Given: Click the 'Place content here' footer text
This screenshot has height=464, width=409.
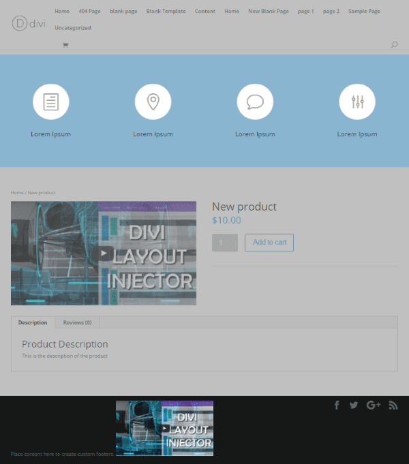Looking at the screenshot, I should coord(62,454).
